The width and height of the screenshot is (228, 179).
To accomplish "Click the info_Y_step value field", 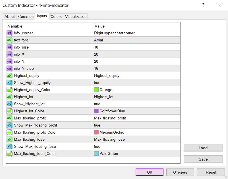I will click(136, 68).
